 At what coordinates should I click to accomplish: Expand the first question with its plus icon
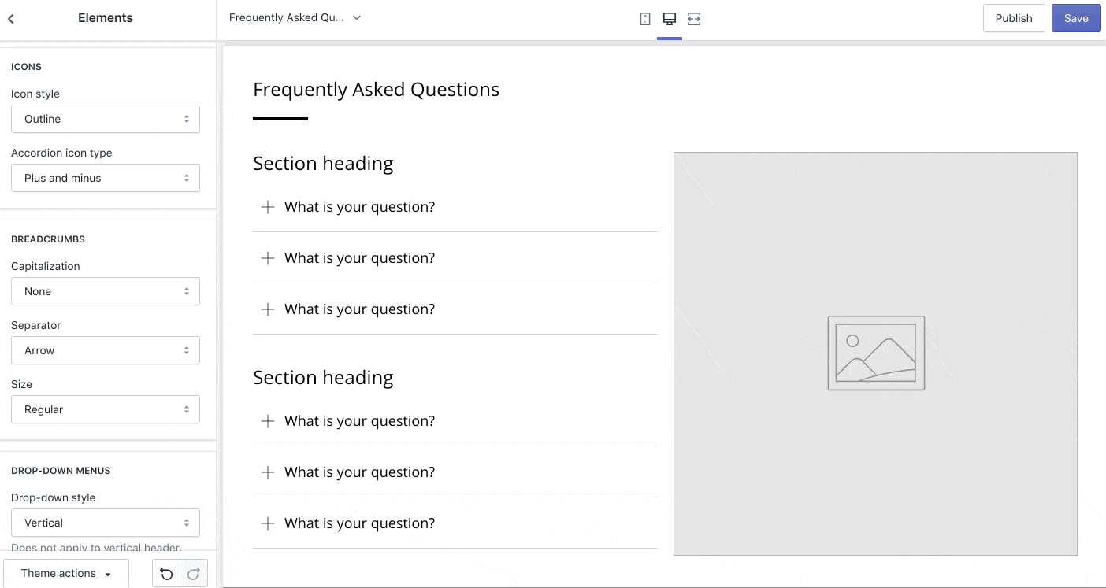pos(267,206)
